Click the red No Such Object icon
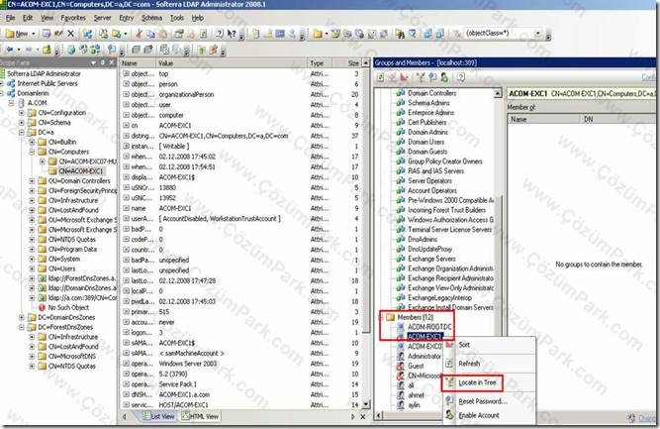Viewport: 660px width, 429px height. click(42, 308)
